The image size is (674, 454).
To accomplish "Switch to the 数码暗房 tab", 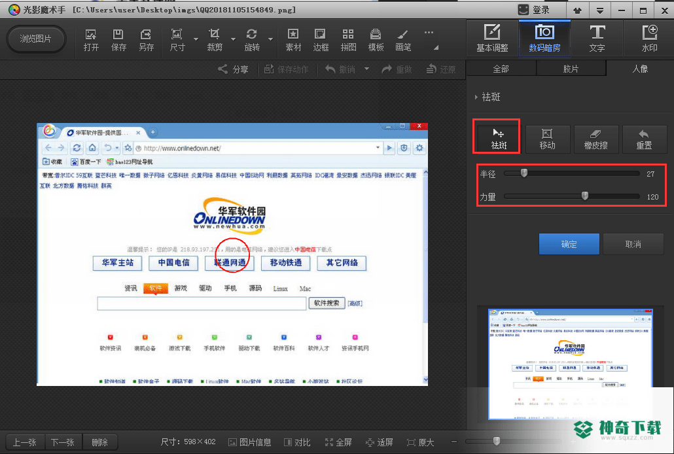I will click(544, 38).
